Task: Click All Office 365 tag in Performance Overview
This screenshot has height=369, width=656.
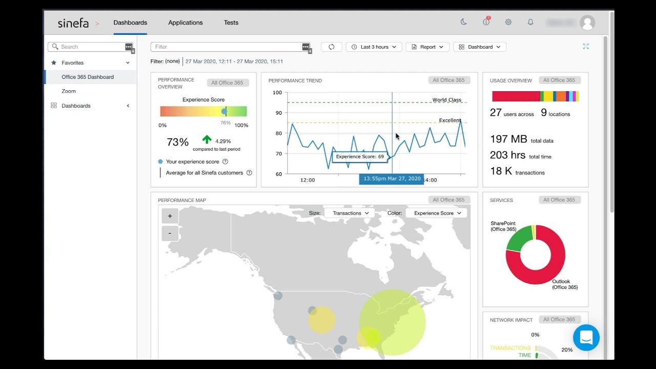Action: [228, 83]
